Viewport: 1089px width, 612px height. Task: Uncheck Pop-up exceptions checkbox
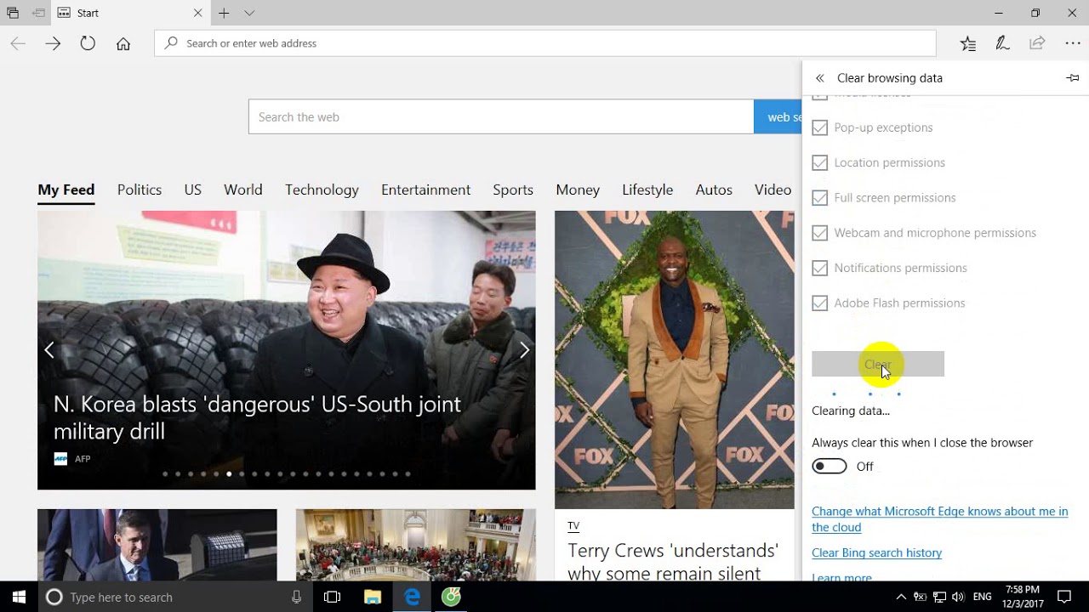click(819, 127)
